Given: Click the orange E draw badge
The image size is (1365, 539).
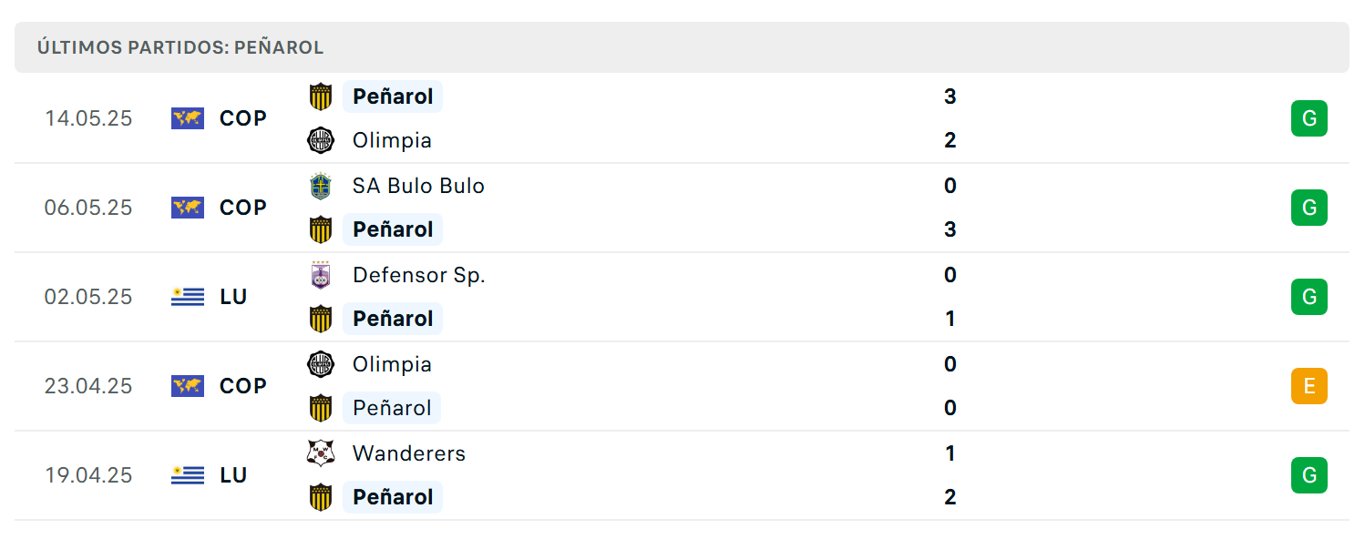Looking at the screenshot, I should [x=1309, y=386].
